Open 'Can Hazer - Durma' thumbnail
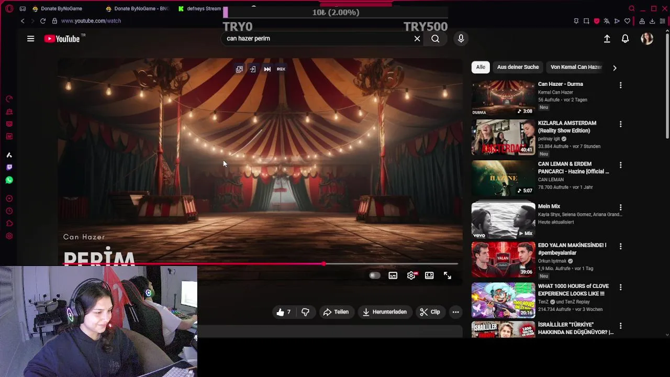 coord(503,97)
